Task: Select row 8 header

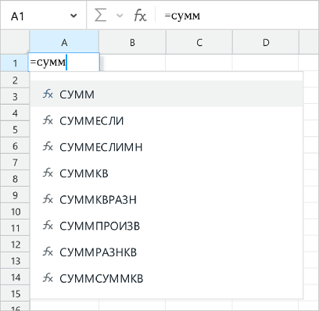Action: [x=15, y=179]
